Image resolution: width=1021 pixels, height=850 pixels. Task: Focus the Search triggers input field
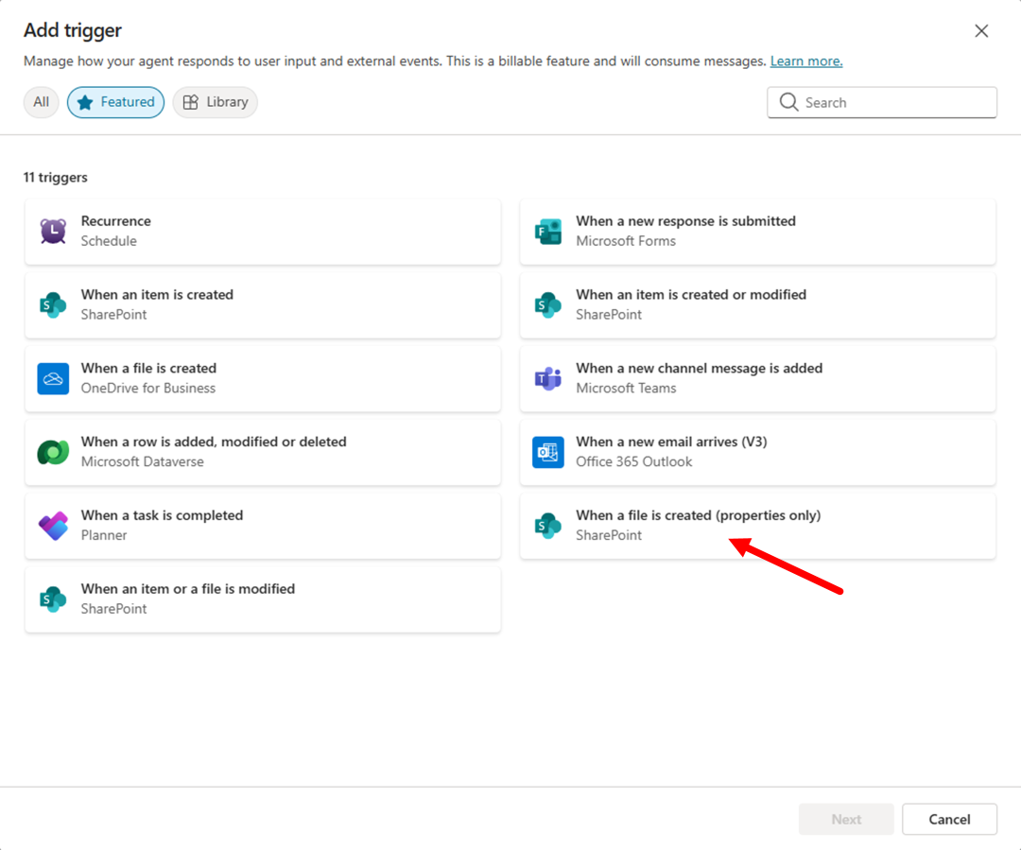[x=882, y=102]
